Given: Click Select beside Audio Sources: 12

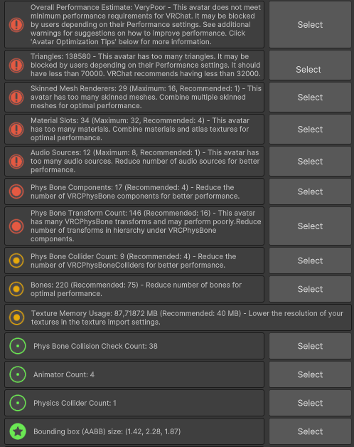Looking at the screenshot, I should coord(310,162).
